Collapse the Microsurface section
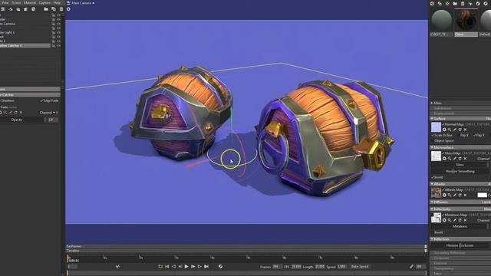 [x=432, y=147]
